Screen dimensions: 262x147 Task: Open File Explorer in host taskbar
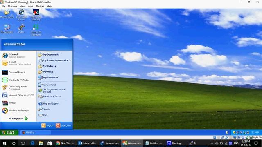click(41, 143)
